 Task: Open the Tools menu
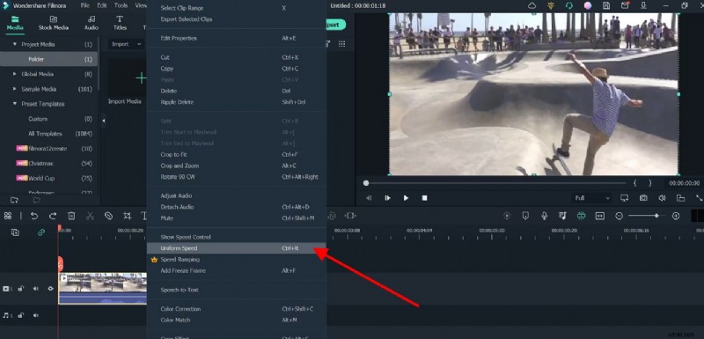point(121,5)
